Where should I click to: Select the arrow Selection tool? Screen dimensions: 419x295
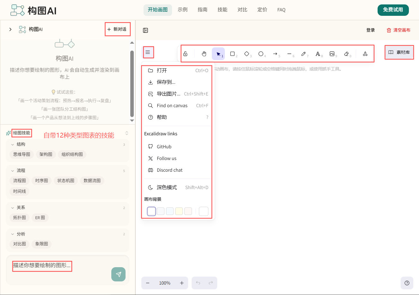click(x=218, y=54)
